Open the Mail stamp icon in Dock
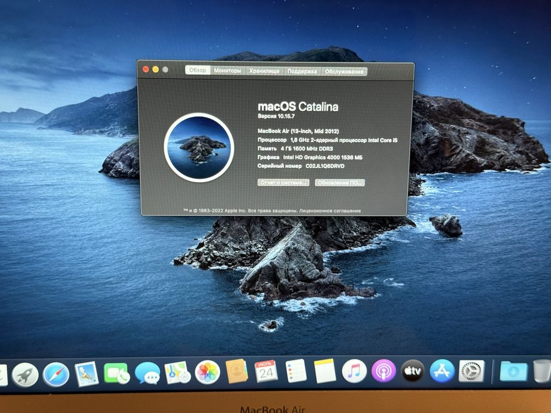This screenshot has height=413, width=551. tap(87, 374)
